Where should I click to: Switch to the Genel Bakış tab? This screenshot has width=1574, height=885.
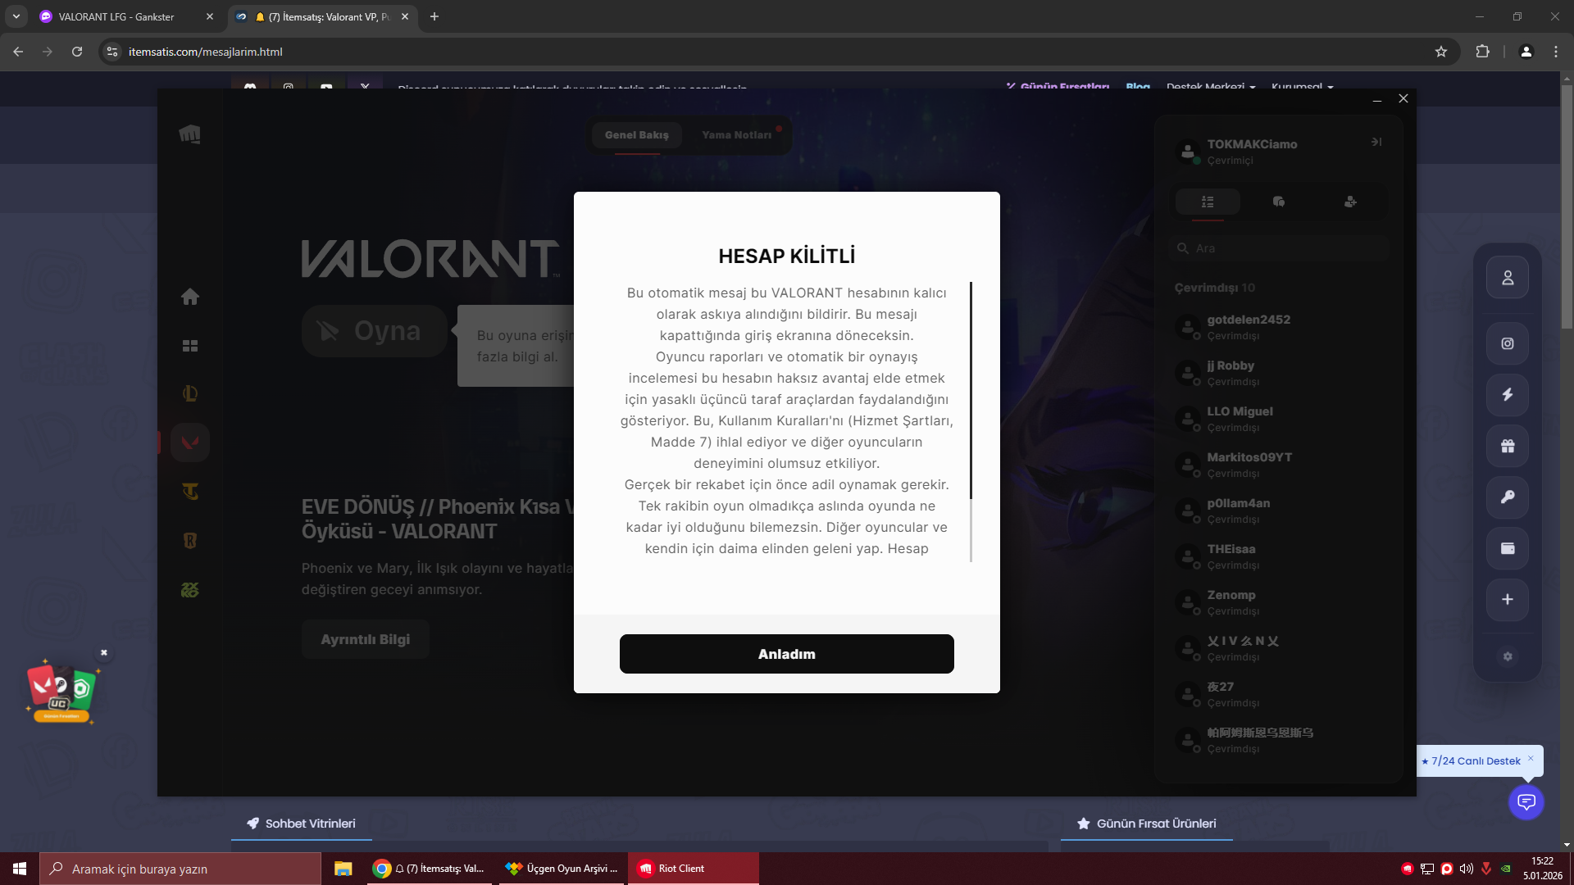tap(637, 135)
